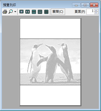Viewport: 101px width, 111px height.
Task: Click the 關閉(C) button
Action: tap(58, 12)
